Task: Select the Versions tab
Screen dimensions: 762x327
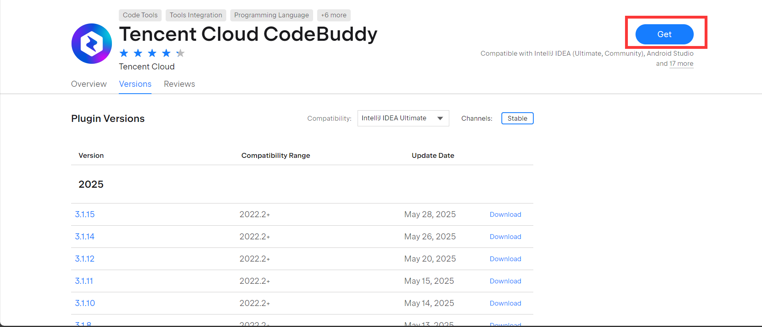Action: (x=135, y=84)
